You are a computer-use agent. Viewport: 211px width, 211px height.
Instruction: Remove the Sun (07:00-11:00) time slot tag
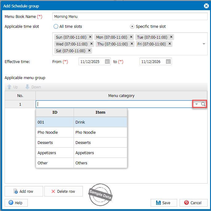point(90,37)
